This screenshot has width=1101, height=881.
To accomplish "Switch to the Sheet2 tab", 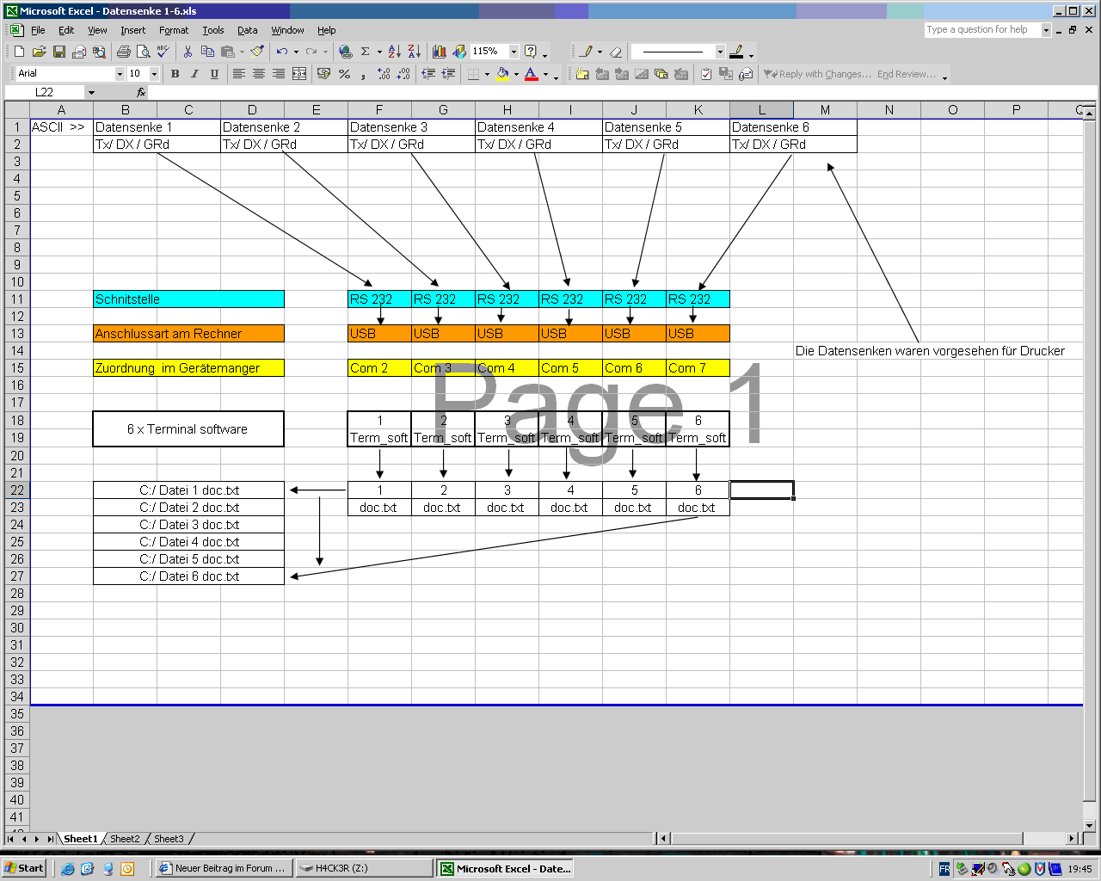I will 125,839.
